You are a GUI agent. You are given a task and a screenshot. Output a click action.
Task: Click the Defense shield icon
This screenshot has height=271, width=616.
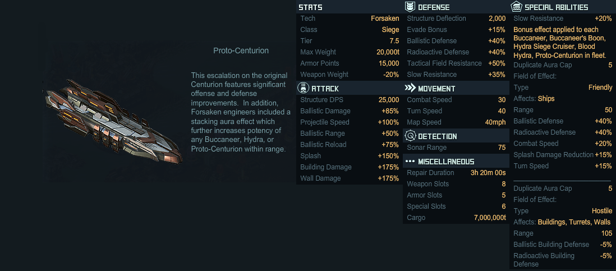tap(410, 7)
